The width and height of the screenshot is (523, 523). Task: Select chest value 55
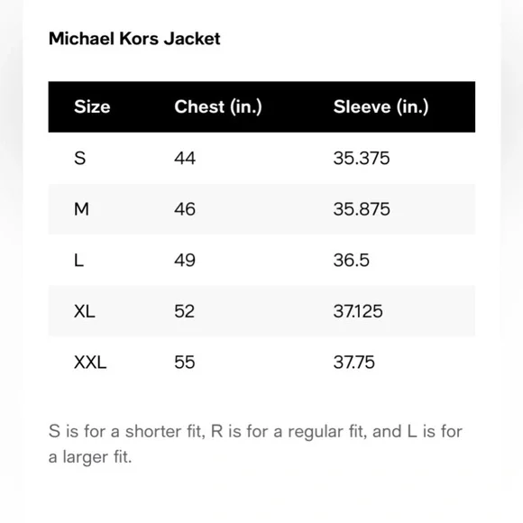185,362
